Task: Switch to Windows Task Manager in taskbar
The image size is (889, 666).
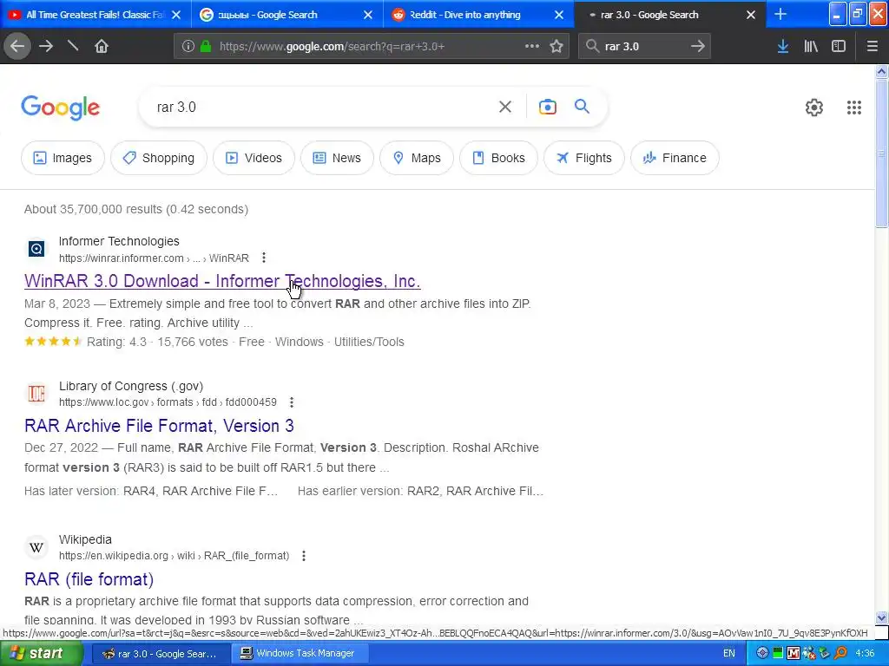Action: 300,654
